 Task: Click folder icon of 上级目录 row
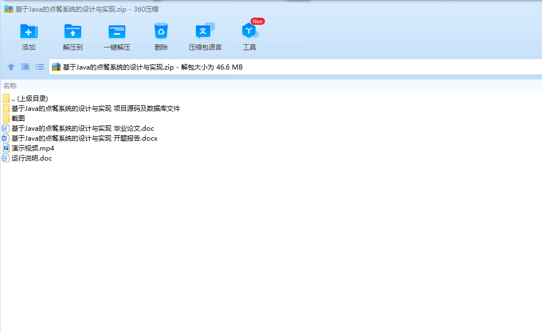click(6, 98)
